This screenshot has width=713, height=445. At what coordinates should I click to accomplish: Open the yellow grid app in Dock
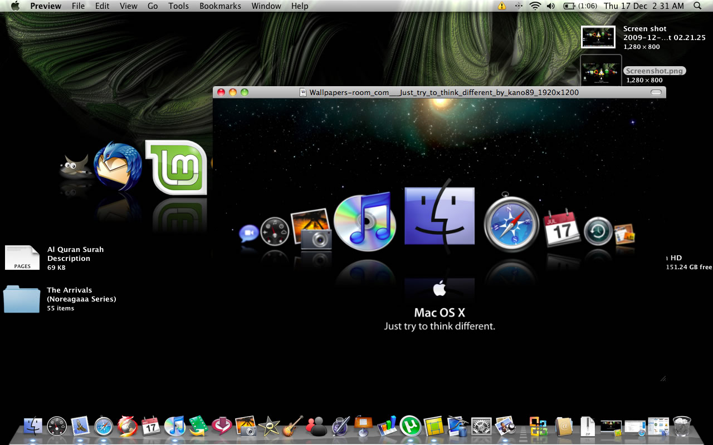click(434, 426)
